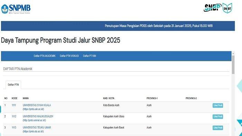Click the KAB / KOTA column header
The image size is (242, 136).
109,98
